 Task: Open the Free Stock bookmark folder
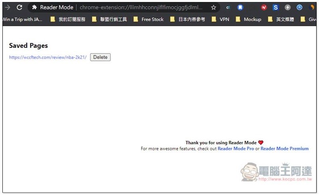click(x=148, y=19)
